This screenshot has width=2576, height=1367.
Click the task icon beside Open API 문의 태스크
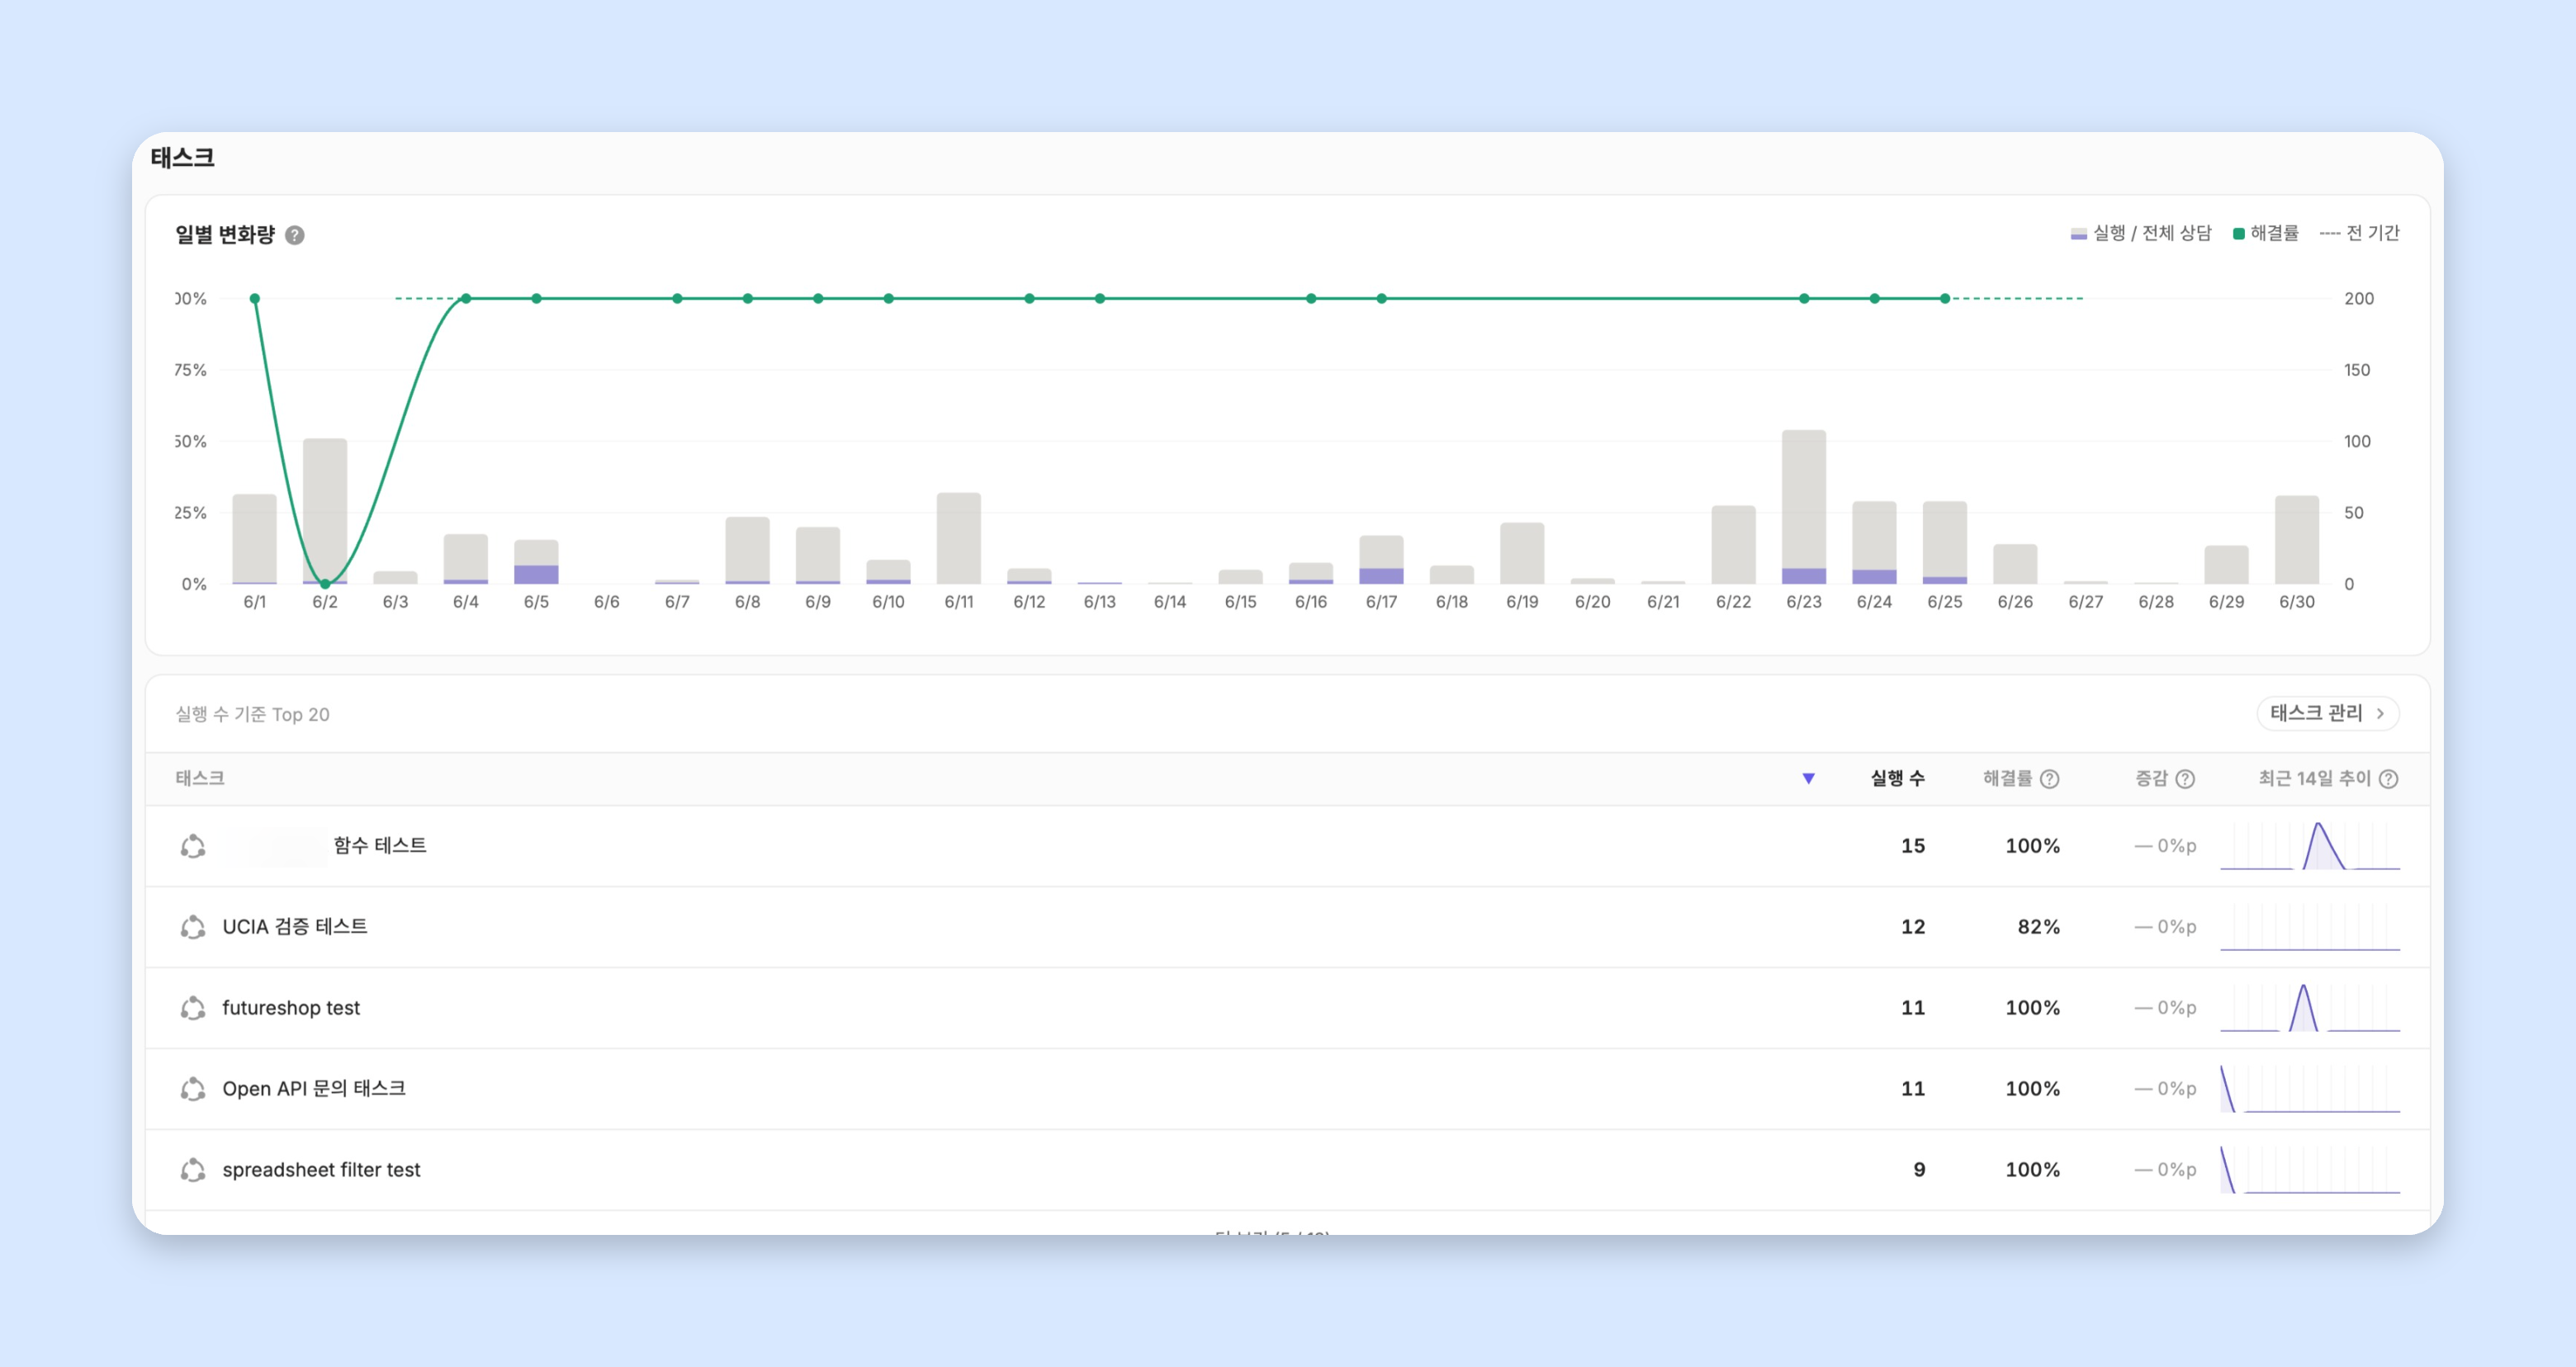point(193,1089)
